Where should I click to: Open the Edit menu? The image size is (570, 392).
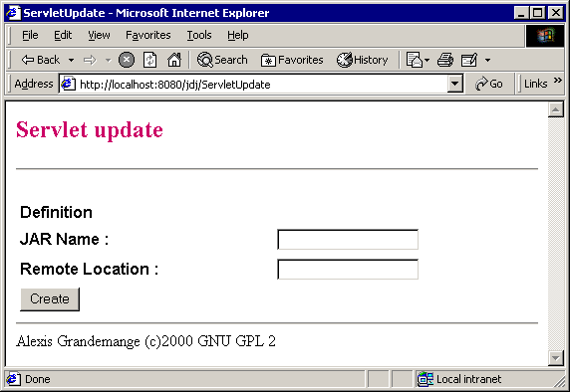tap(63, 35)
